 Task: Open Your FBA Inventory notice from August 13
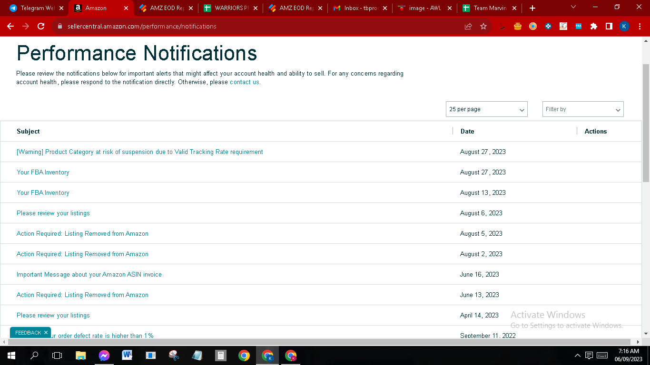coord(43,193)
